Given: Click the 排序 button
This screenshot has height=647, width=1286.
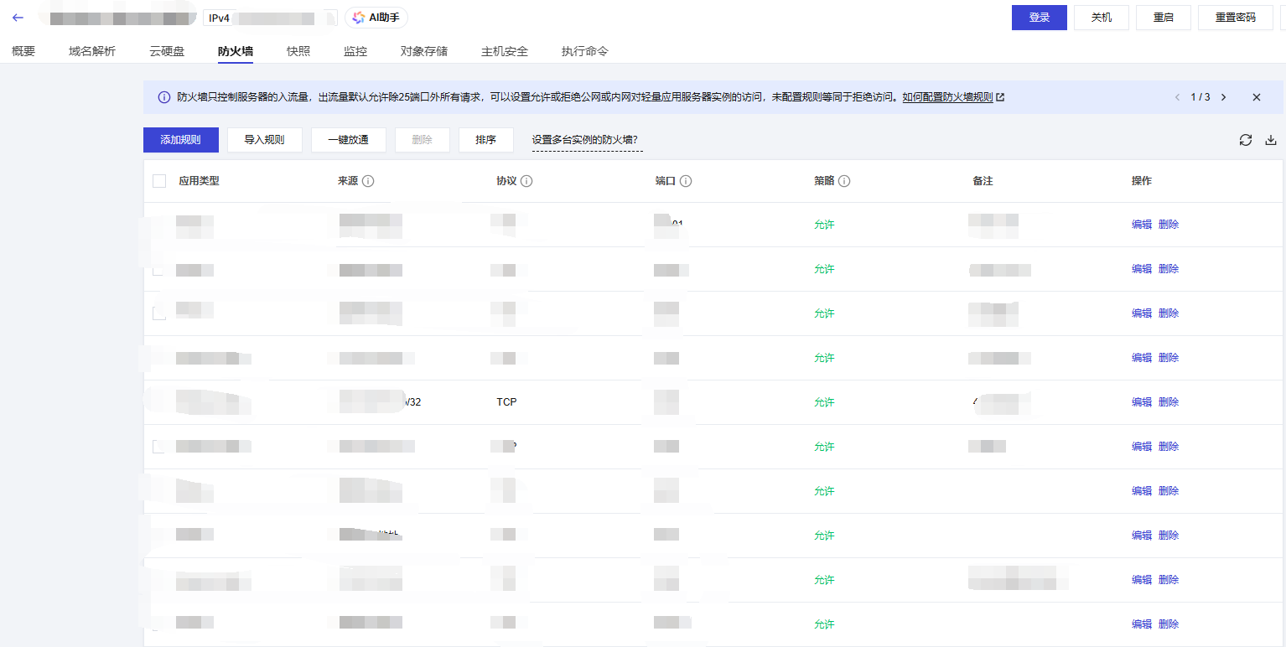Looking at the screenshot, I should point(486,140).
